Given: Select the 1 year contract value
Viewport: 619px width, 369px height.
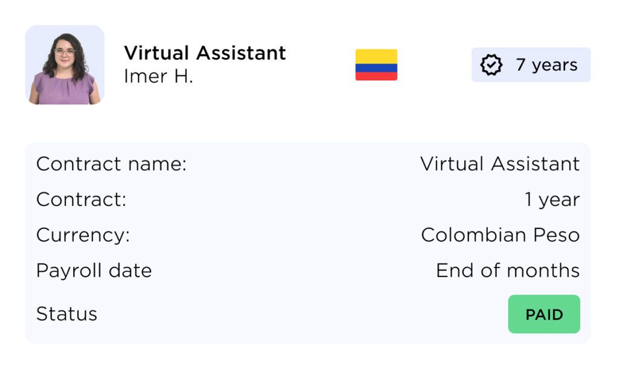Looking at the screenshot, I should tap(552, 199).
